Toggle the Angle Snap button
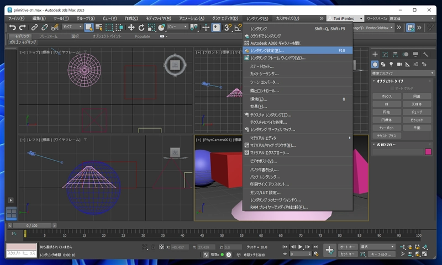 point(238,27)
